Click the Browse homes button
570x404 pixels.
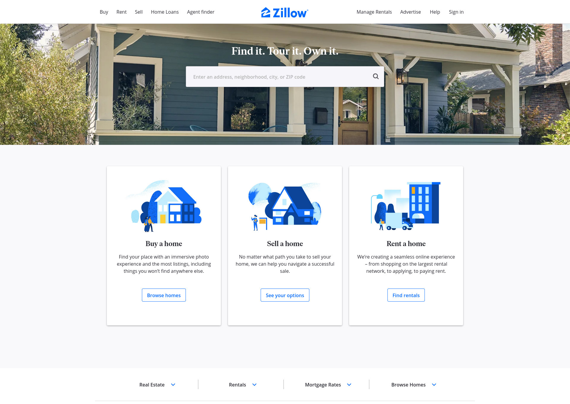point(164,295)
